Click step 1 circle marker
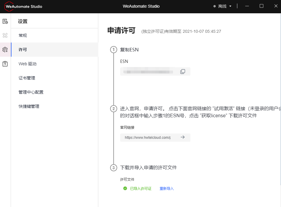This screenshot has width=281, height=207. [114, 50]
